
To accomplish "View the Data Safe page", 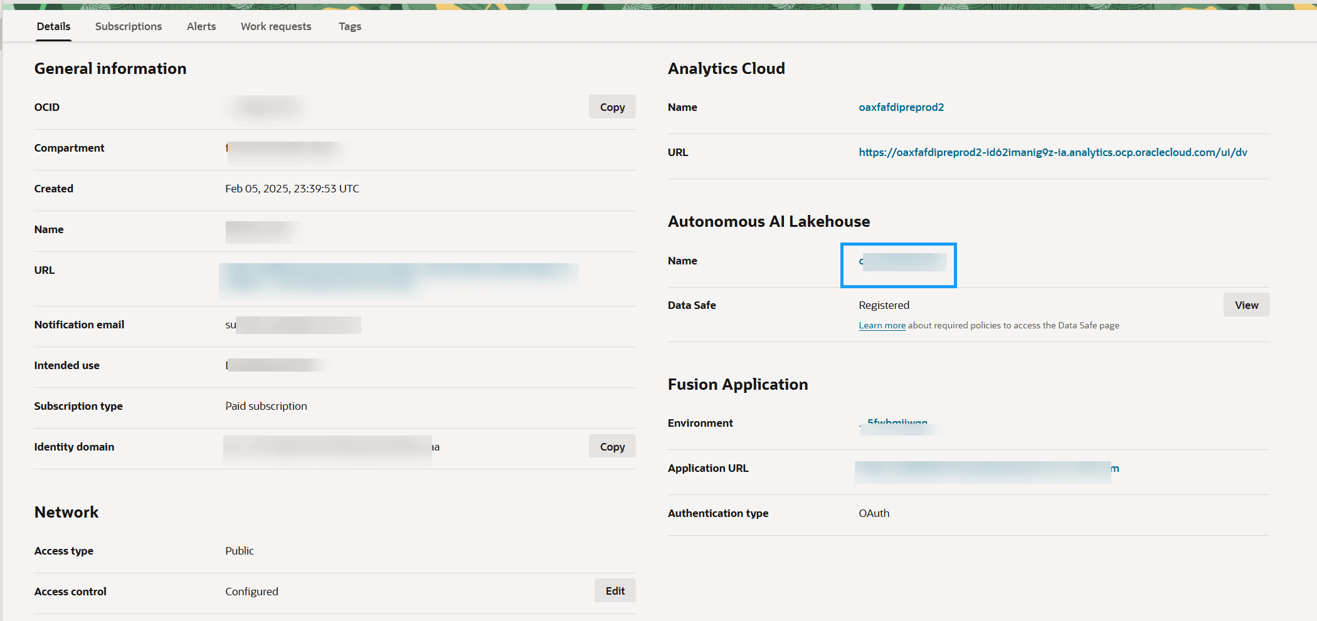I will coord(1246,305).
